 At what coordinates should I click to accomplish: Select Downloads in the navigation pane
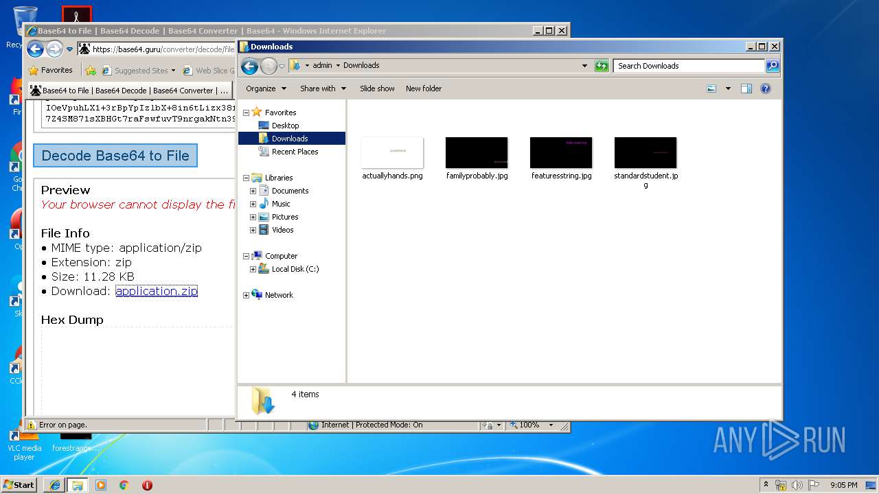[x=290, y=139]
